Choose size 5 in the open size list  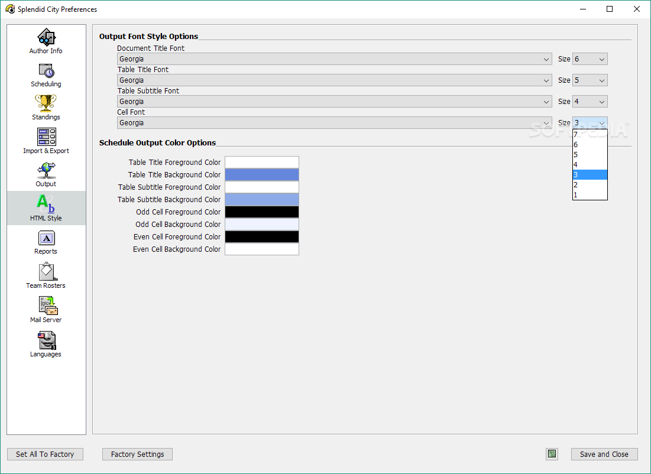coord(590,154)
